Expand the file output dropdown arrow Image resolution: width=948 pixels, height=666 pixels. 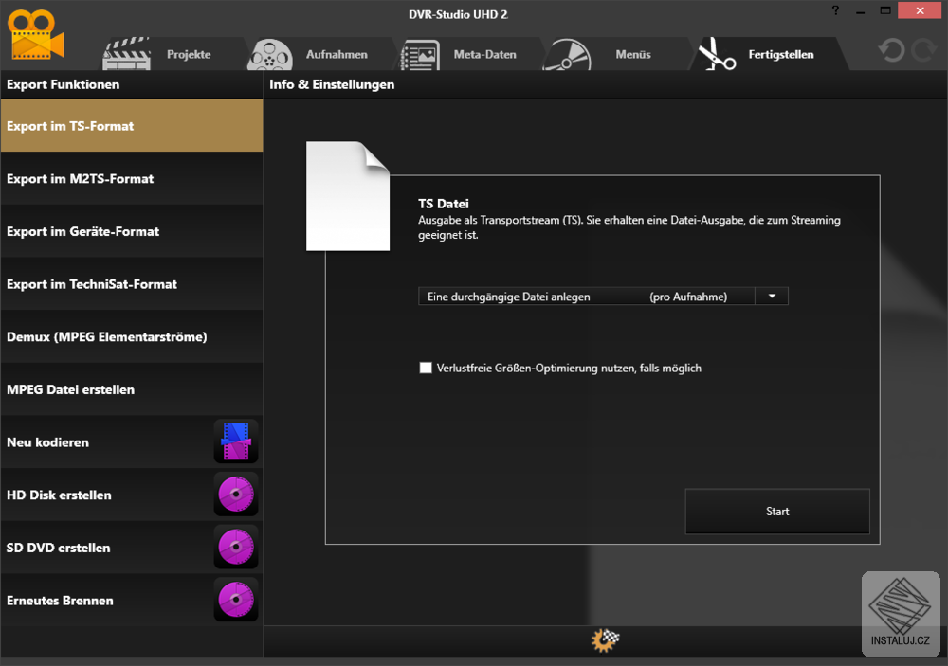(772, 297)
